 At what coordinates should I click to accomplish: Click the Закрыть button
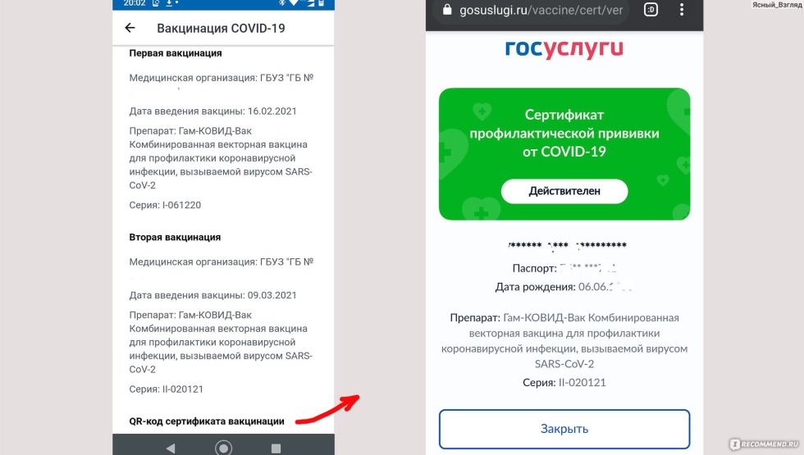564,429
